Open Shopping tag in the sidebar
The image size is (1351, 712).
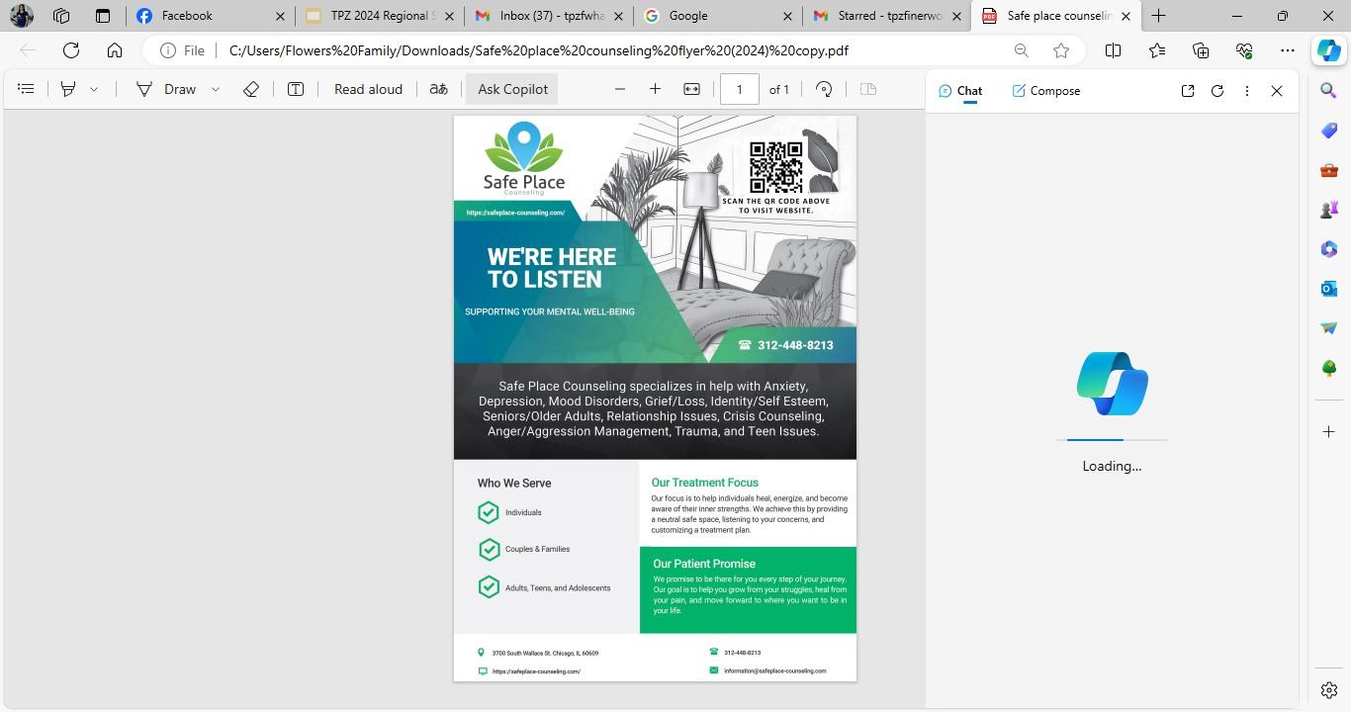(x=1329, y=131)
